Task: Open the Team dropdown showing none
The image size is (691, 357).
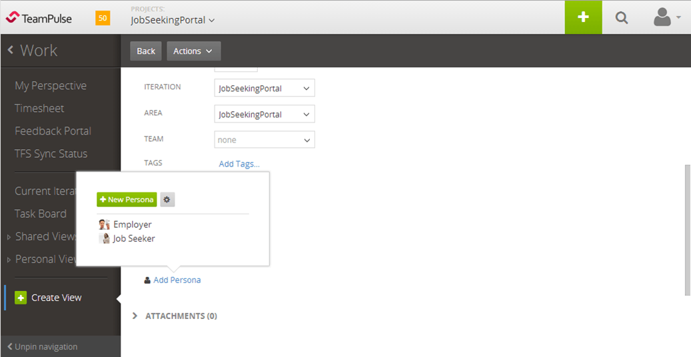Action: point(265,140)
